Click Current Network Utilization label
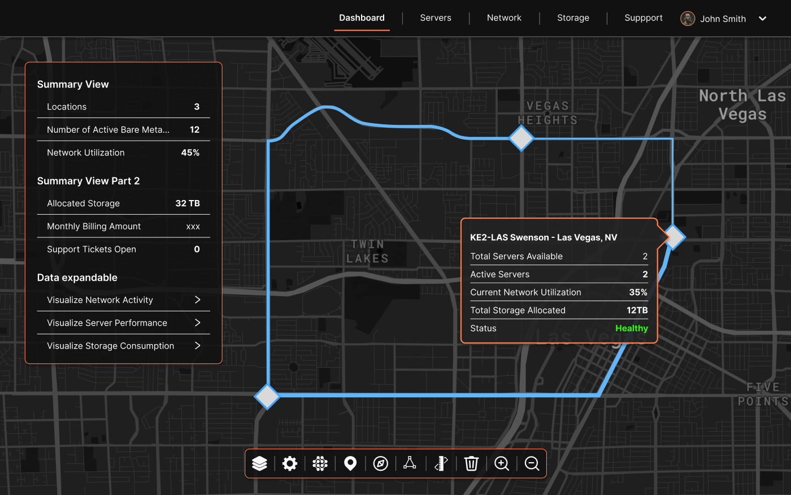The image size is (791, 495). pyautogui.click(x=525, y=292)
